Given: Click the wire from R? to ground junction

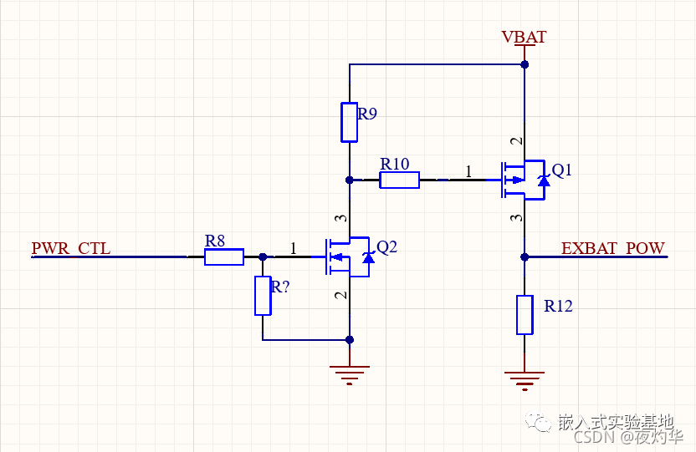Looking at the screenshot, I should pos(306,340).
